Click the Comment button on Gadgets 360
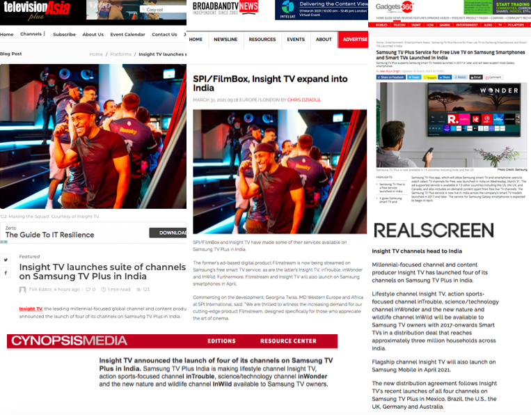Screen dimensions: 531x415 tap(493, 77)
